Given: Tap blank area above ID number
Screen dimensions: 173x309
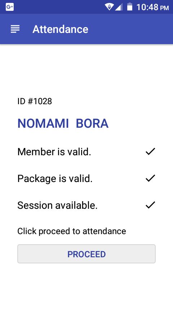Looking at the screenshot, I should tap(86, 69).
